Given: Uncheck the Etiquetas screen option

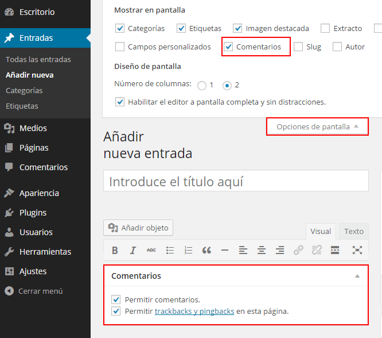Looking at the screenshot, I should (x=181, y=28).
